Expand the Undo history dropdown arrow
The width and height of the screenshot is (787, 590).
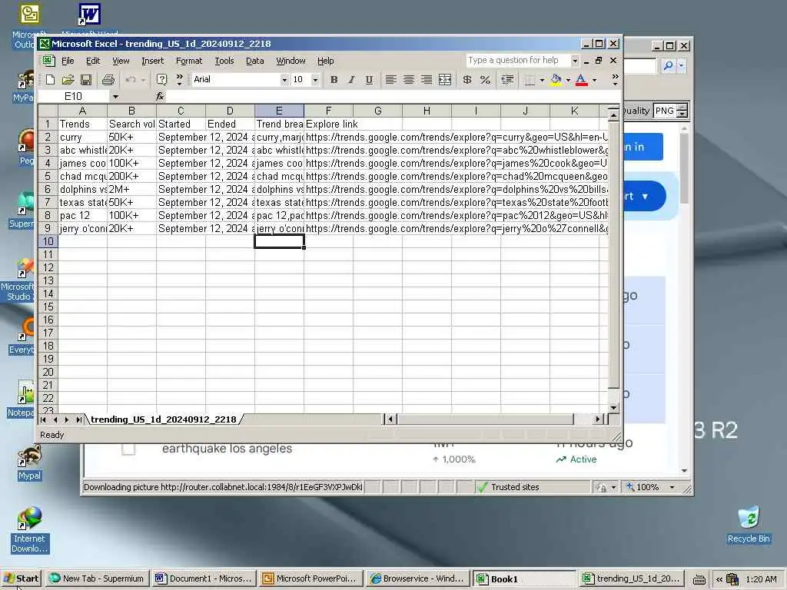coord(143,79)
